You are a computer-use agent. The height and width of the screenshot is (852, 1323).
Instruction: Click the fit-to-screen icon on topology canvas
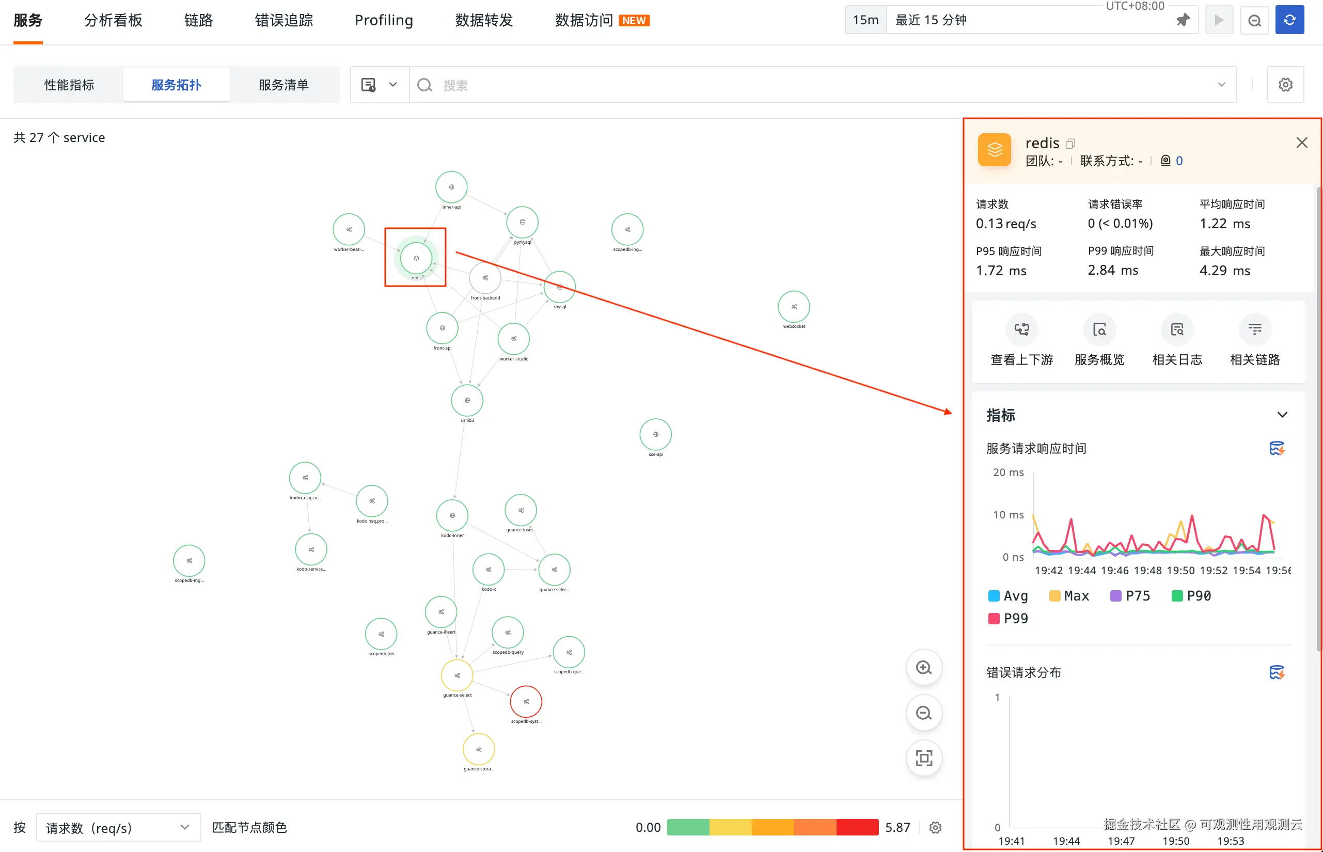923,758
